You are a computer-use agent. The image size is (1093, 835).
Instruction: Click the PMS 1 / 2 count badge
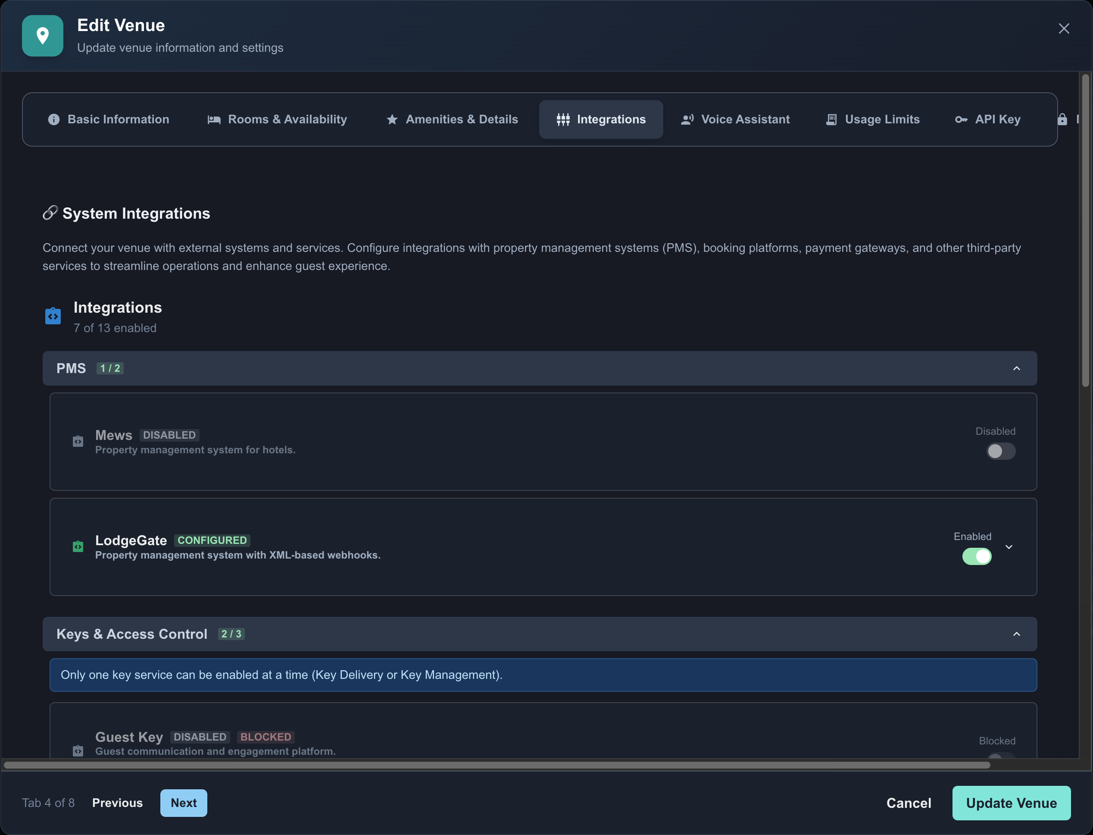(x=110, y=369)
